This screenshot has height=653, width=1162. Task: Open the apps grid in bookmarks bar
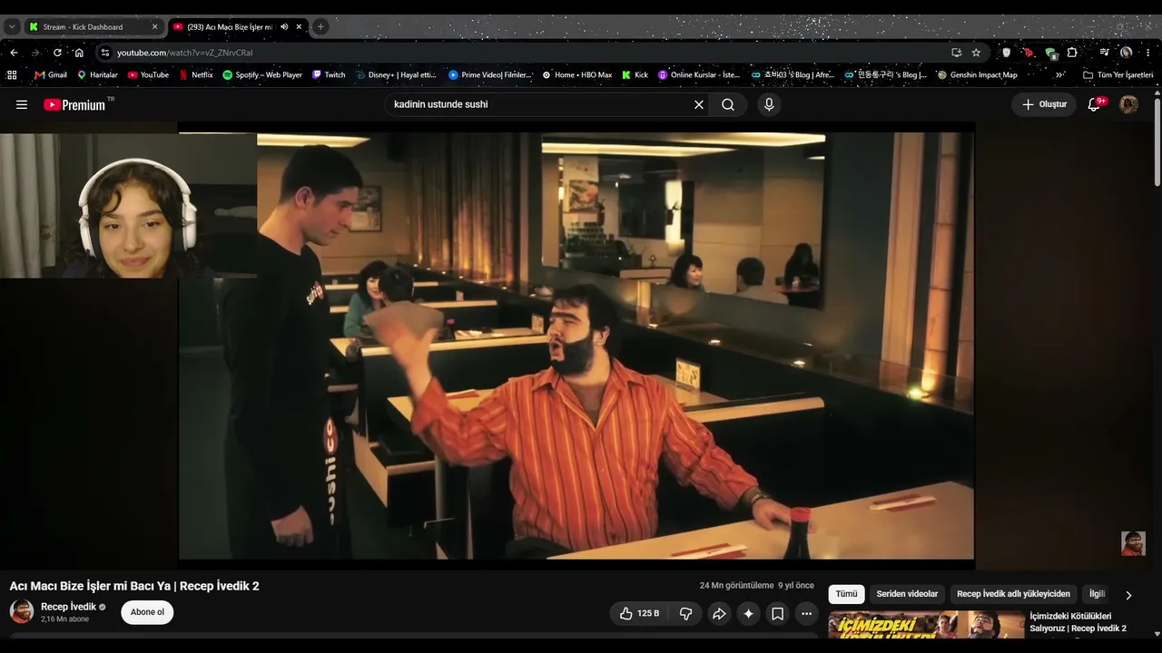(x=12, y=75)
